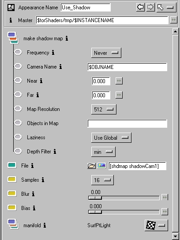Toggle the connector oval next to Map Resolution
Screen dimensions: 180x240
[18, 109]
